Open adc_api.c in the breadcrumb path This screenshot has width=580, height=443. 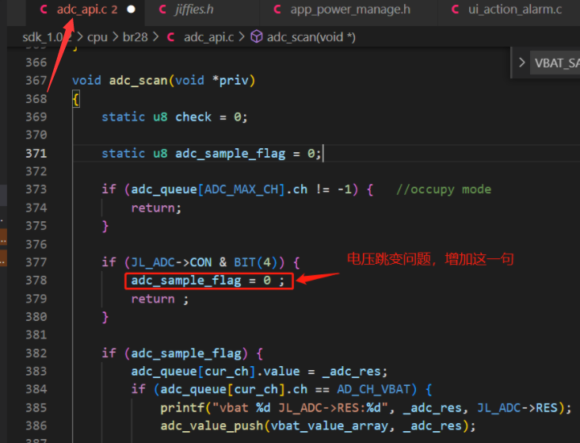coord(208,37)
